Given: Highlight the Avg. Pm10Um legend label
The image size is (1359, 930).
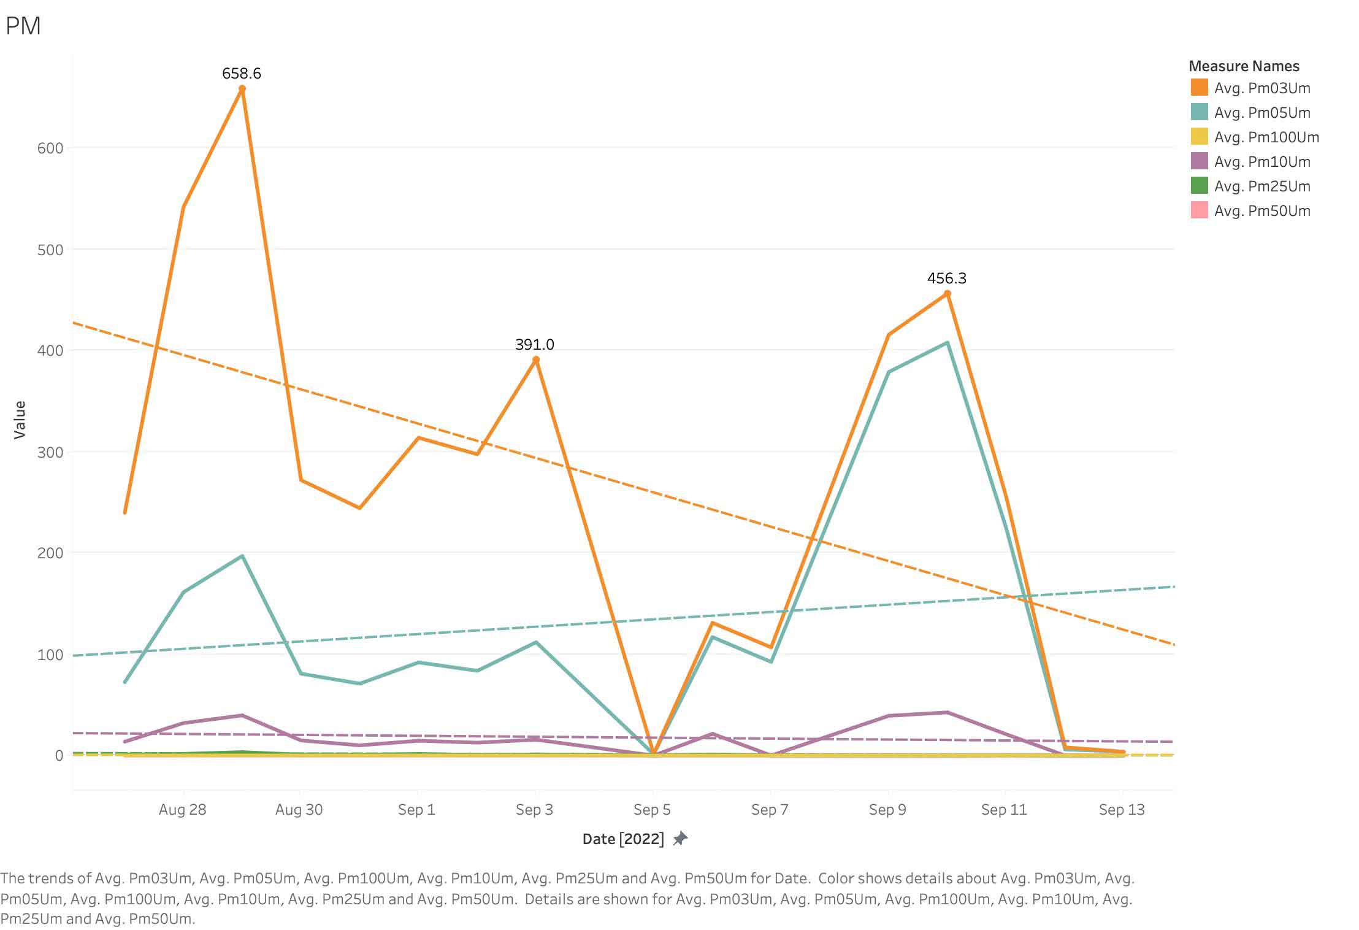Looking at the screenshot, I should [1261, 162].
